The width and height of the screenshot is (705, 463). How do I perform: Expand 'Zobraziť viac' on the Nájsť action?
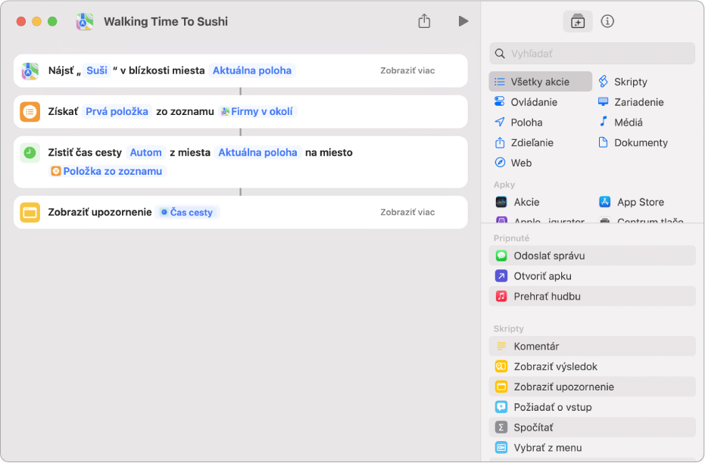[x=407, y=71]
